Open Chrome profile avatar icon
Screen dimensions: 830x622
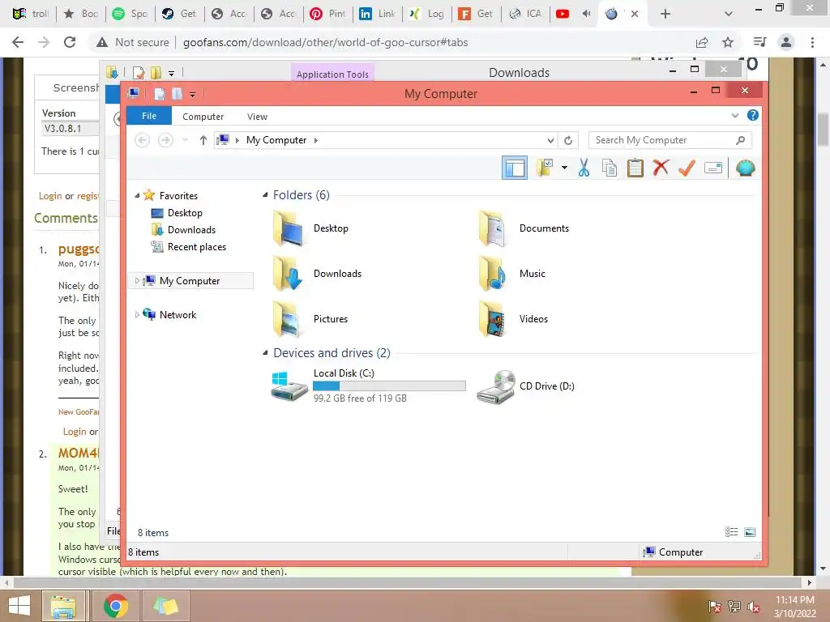click(786, 42)
